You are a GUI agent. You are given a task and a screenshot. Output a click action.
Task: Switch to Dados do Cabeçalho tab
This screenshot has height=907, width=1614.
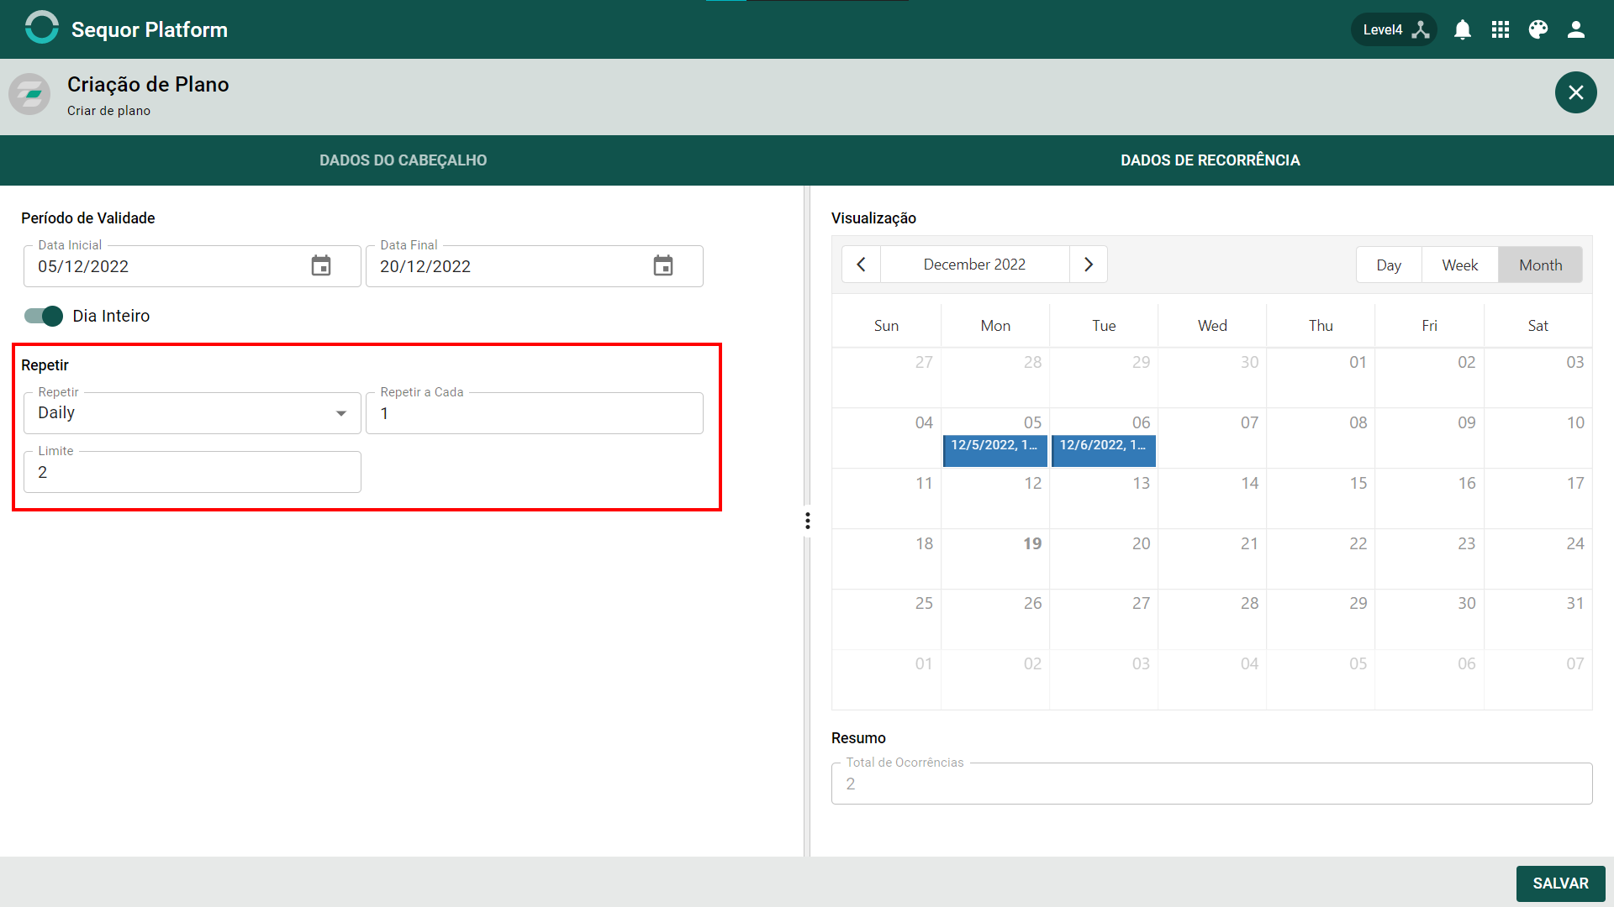point(403,160)
